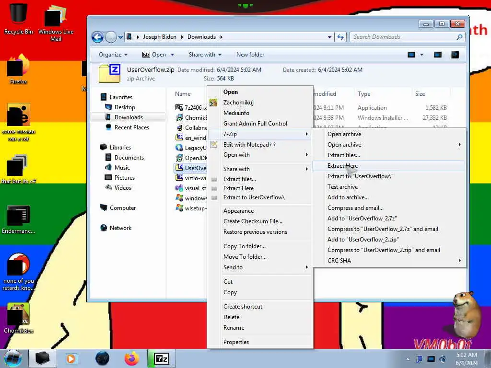This screenshot has width=491, height=368.
Task: Show hidden tray icons arrow
Action: click(x=408, y=359)
